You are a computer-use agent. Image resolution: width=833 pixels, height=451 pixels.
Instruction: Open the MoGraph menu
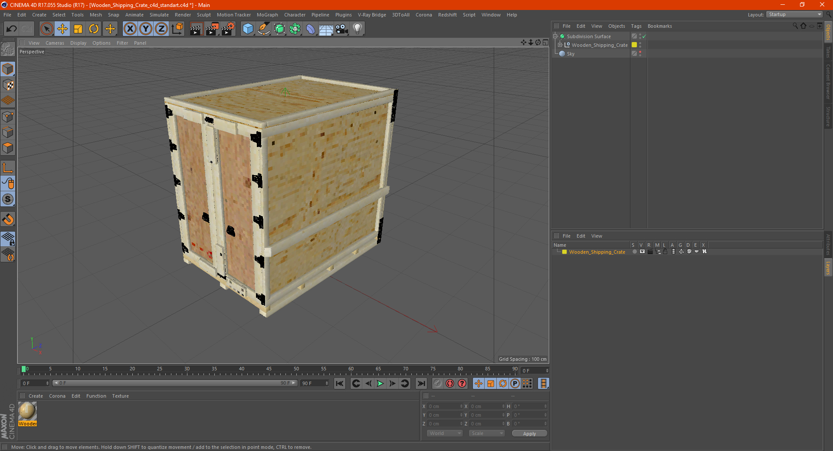click(267, 15)
